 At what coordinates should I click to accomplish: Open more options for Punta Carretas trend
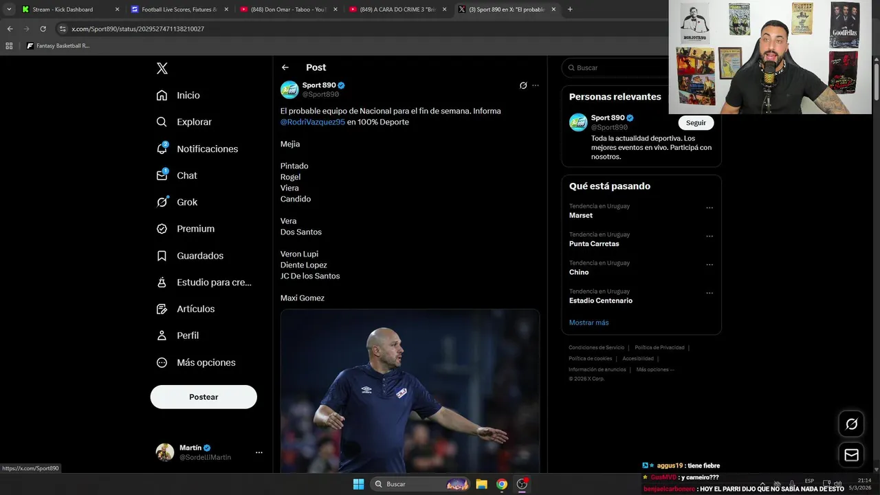709,236
